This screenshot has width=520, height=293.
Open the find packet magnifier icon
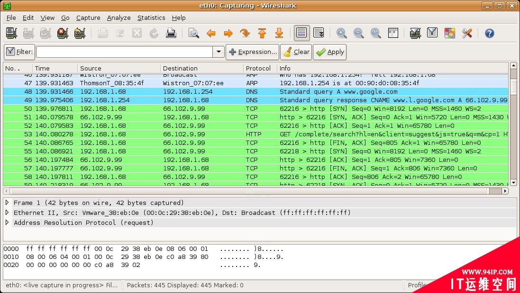click(194, 33)
